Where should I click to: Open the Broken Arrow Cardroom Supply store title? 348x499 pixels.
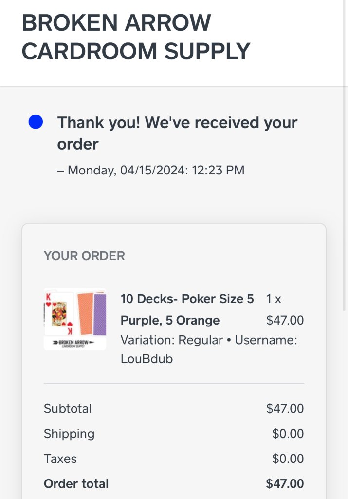pos(136,37)
